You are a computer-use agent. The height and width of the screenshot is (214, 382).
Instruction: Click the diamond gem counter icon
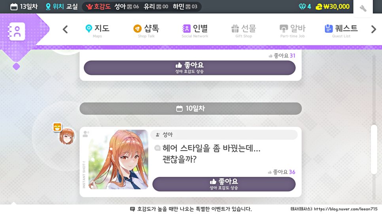(x=303, y=7)
